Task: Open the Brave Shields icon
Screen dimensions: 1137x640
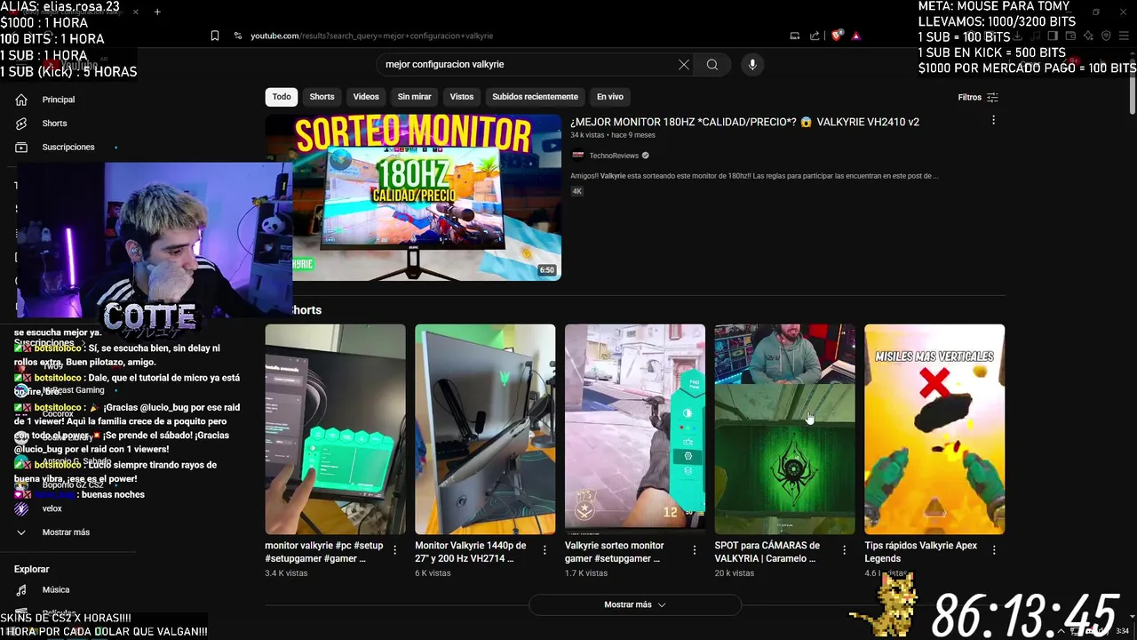Action: (x=837, y=36)
